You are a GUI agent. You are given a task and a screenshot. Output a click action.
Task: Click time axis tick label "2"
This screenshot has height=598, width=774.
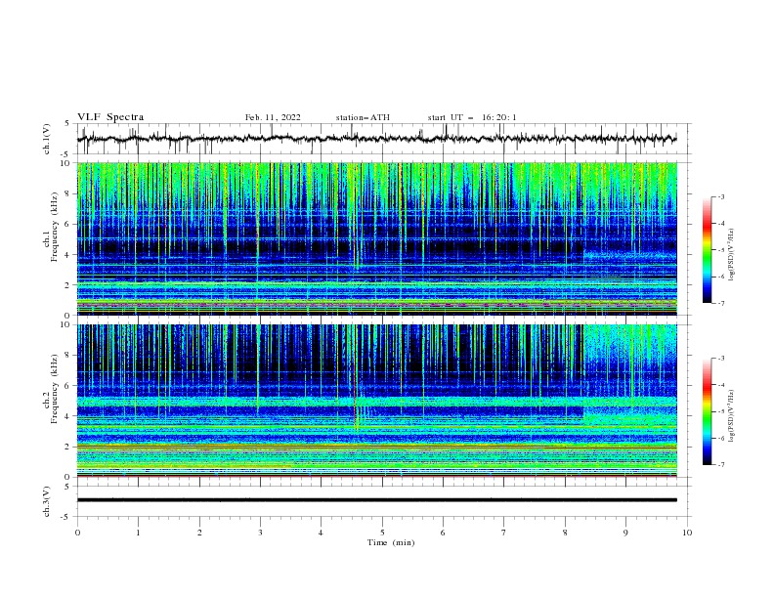(x=199, y=533)
